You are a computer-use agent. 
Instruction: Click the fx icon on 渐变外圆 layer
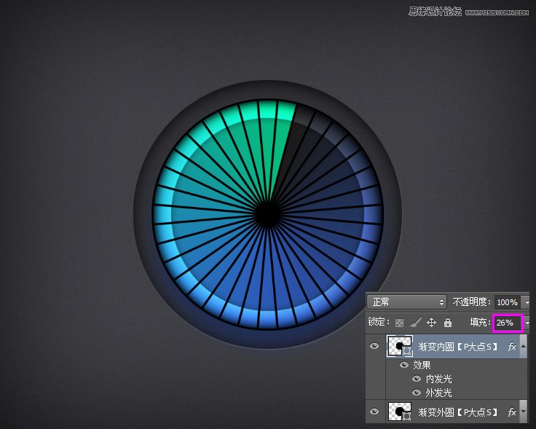click(511, 412)
